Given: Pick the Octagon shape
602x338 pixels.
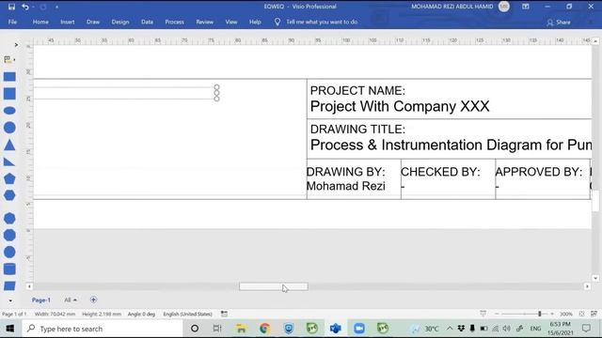Looking at the screenshot, I should pos(9,236).
